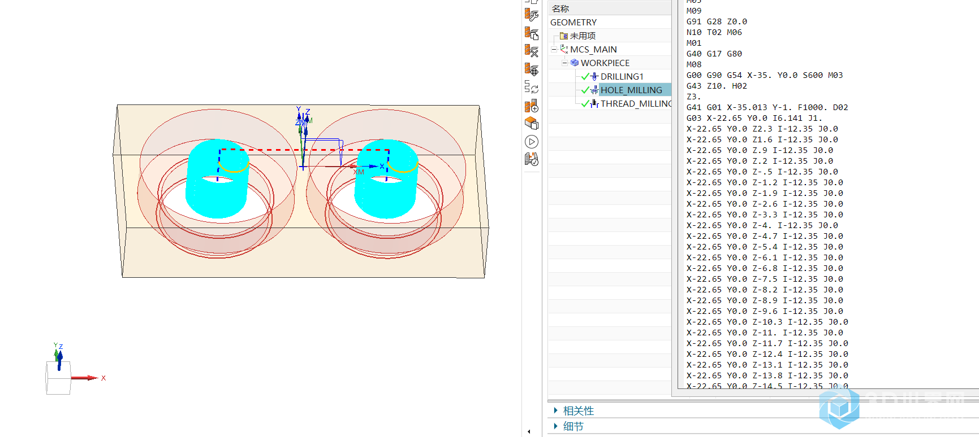Click the green checkmark beside DRILLING1
The height and width of the screenshot is (437, 979).
tap(585, 76)
